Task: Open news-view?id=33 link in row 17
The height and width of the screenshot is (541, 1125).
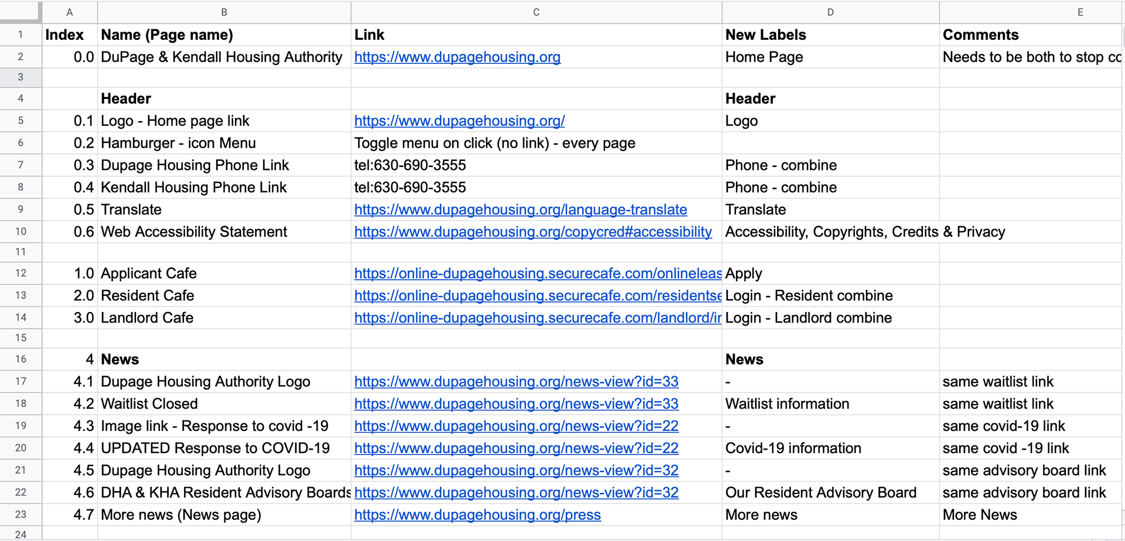Action: (516, 382)
